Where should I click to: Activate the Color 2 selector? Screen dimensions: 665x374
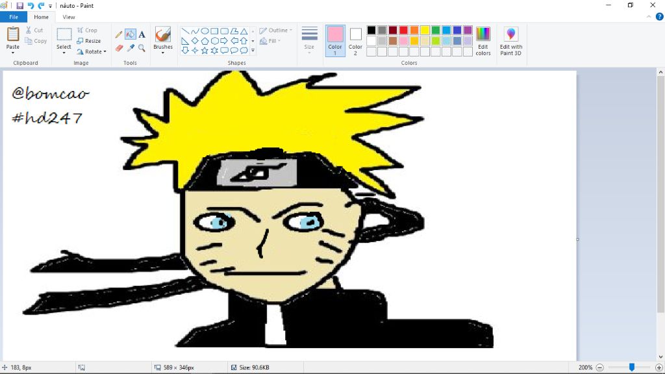pos(355,41)
